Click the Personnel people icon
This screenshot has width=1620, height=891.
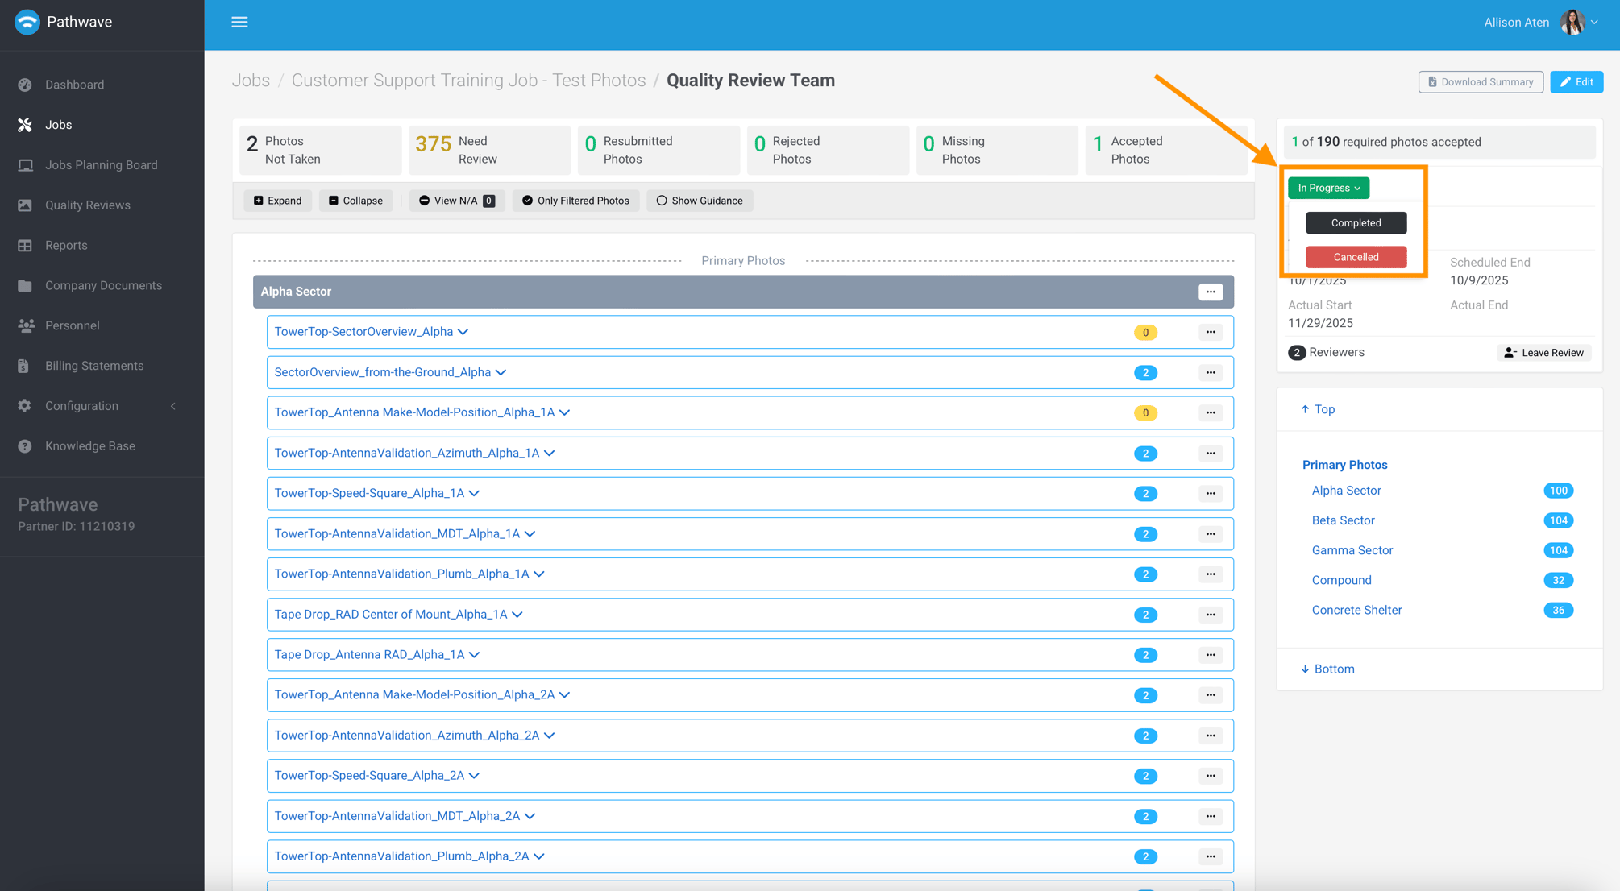pyautogui.click(x=25, y=325)
